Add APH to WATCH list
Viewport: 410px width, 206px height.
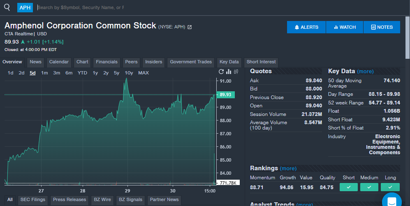click(345, 27)
